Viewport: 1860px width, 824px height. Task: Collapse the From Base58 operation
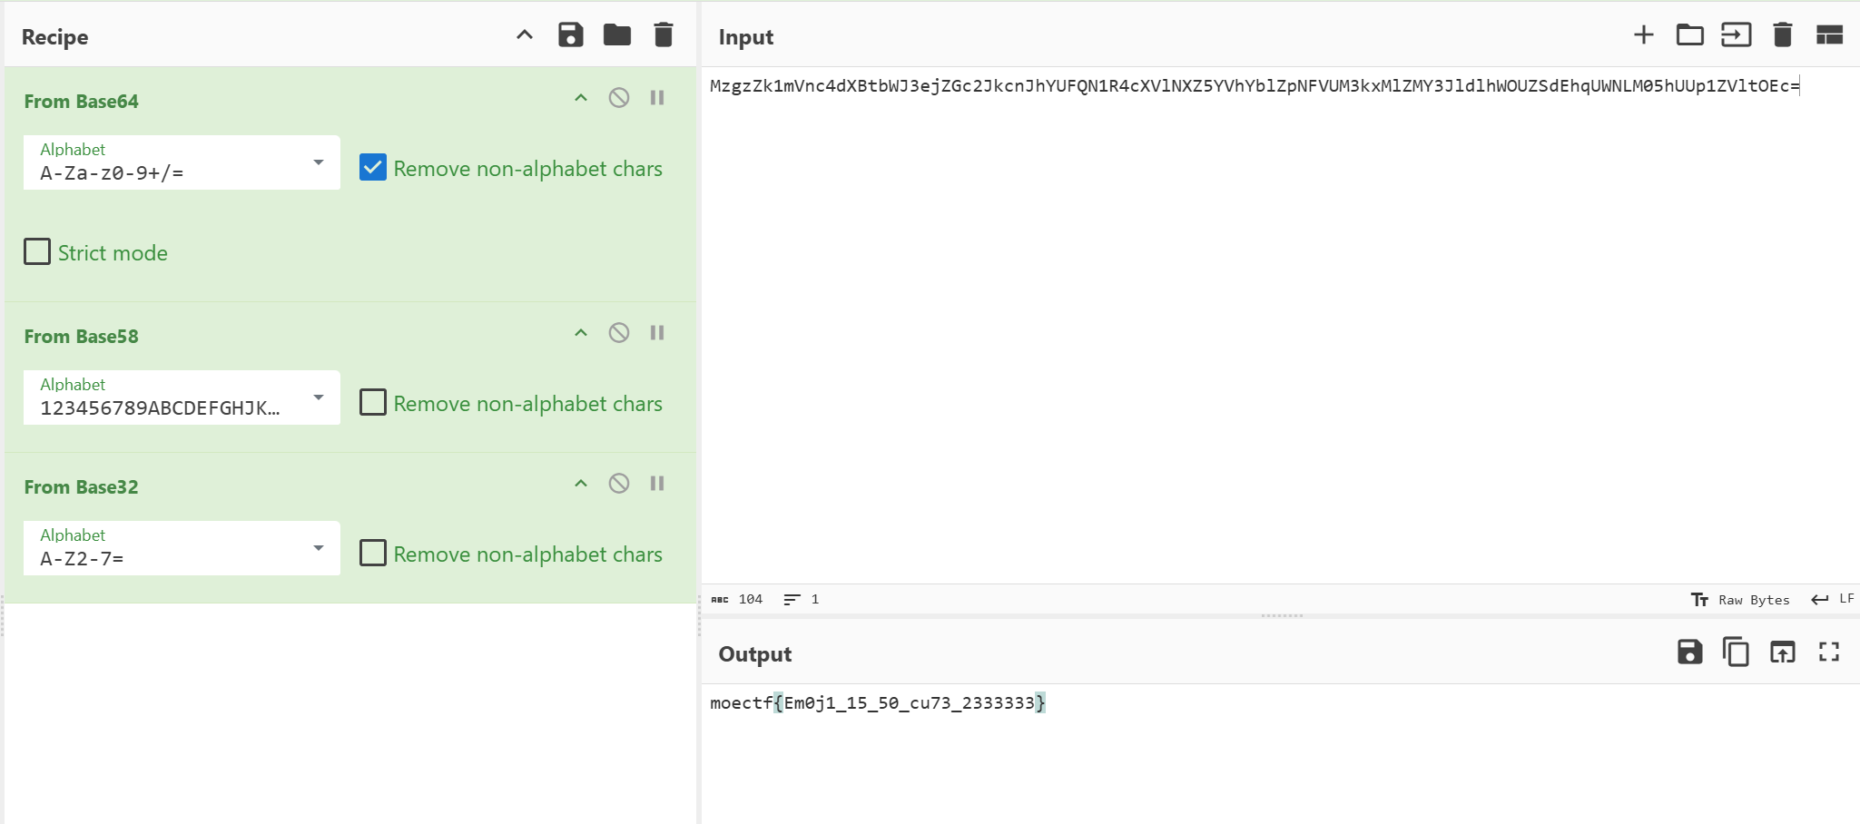click(x=581, y=333)
